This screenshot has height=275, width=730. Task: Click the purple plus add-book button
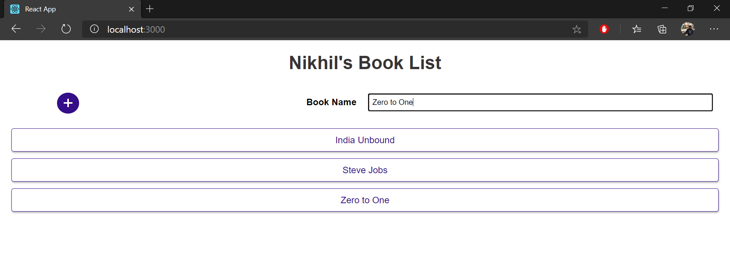coord(68,103)
